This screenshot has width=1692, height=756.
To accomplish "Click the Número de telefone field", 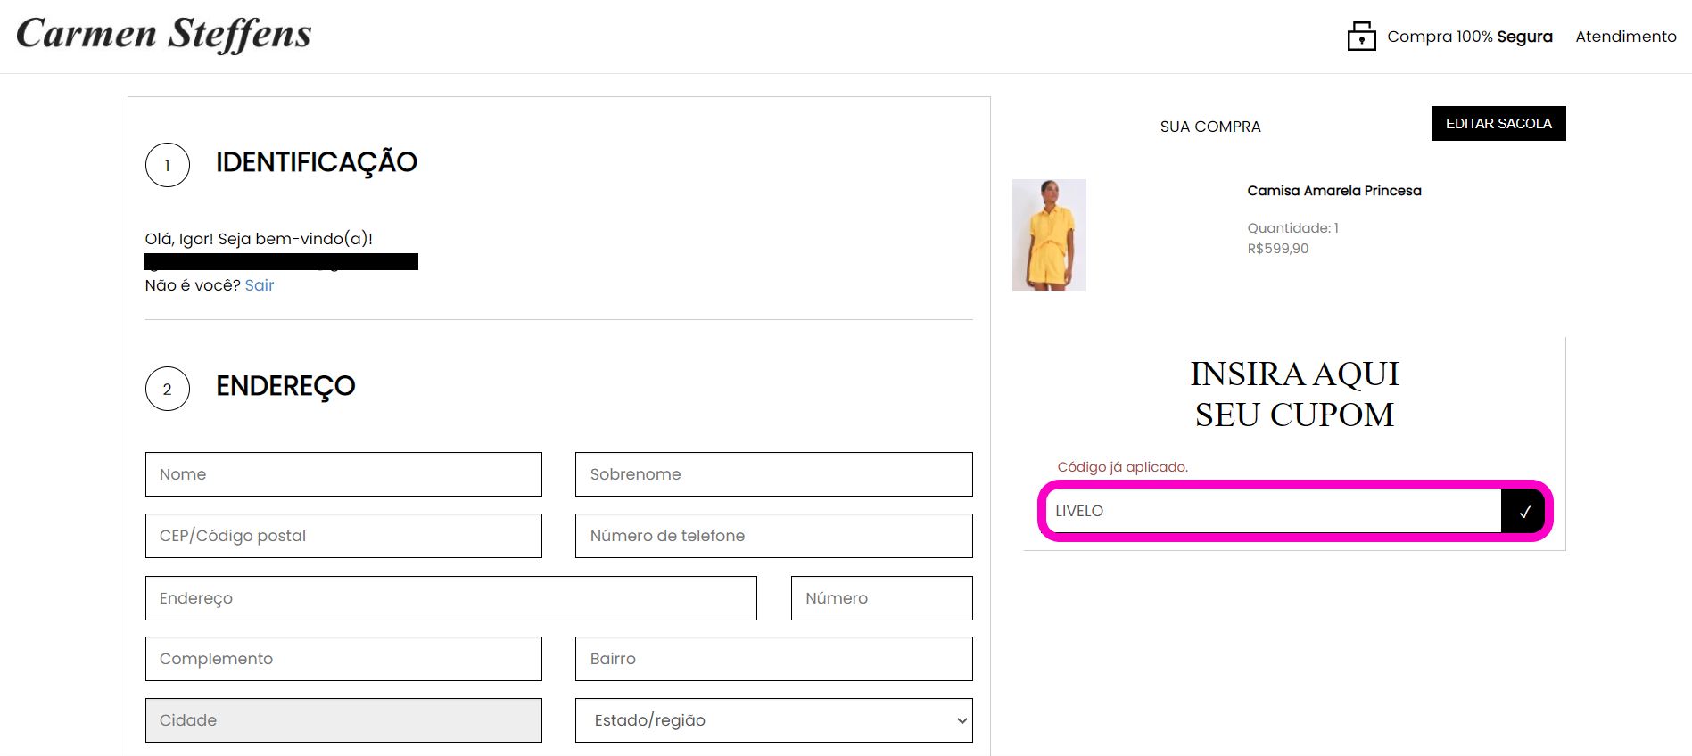I will [x=774, y=536].
